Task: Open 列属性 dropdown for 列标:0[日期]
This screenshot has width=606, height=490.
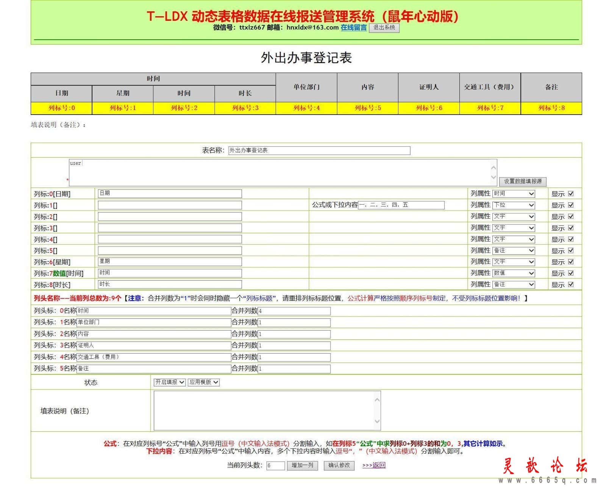Action: pyautogui.click(x=514, y=194)
